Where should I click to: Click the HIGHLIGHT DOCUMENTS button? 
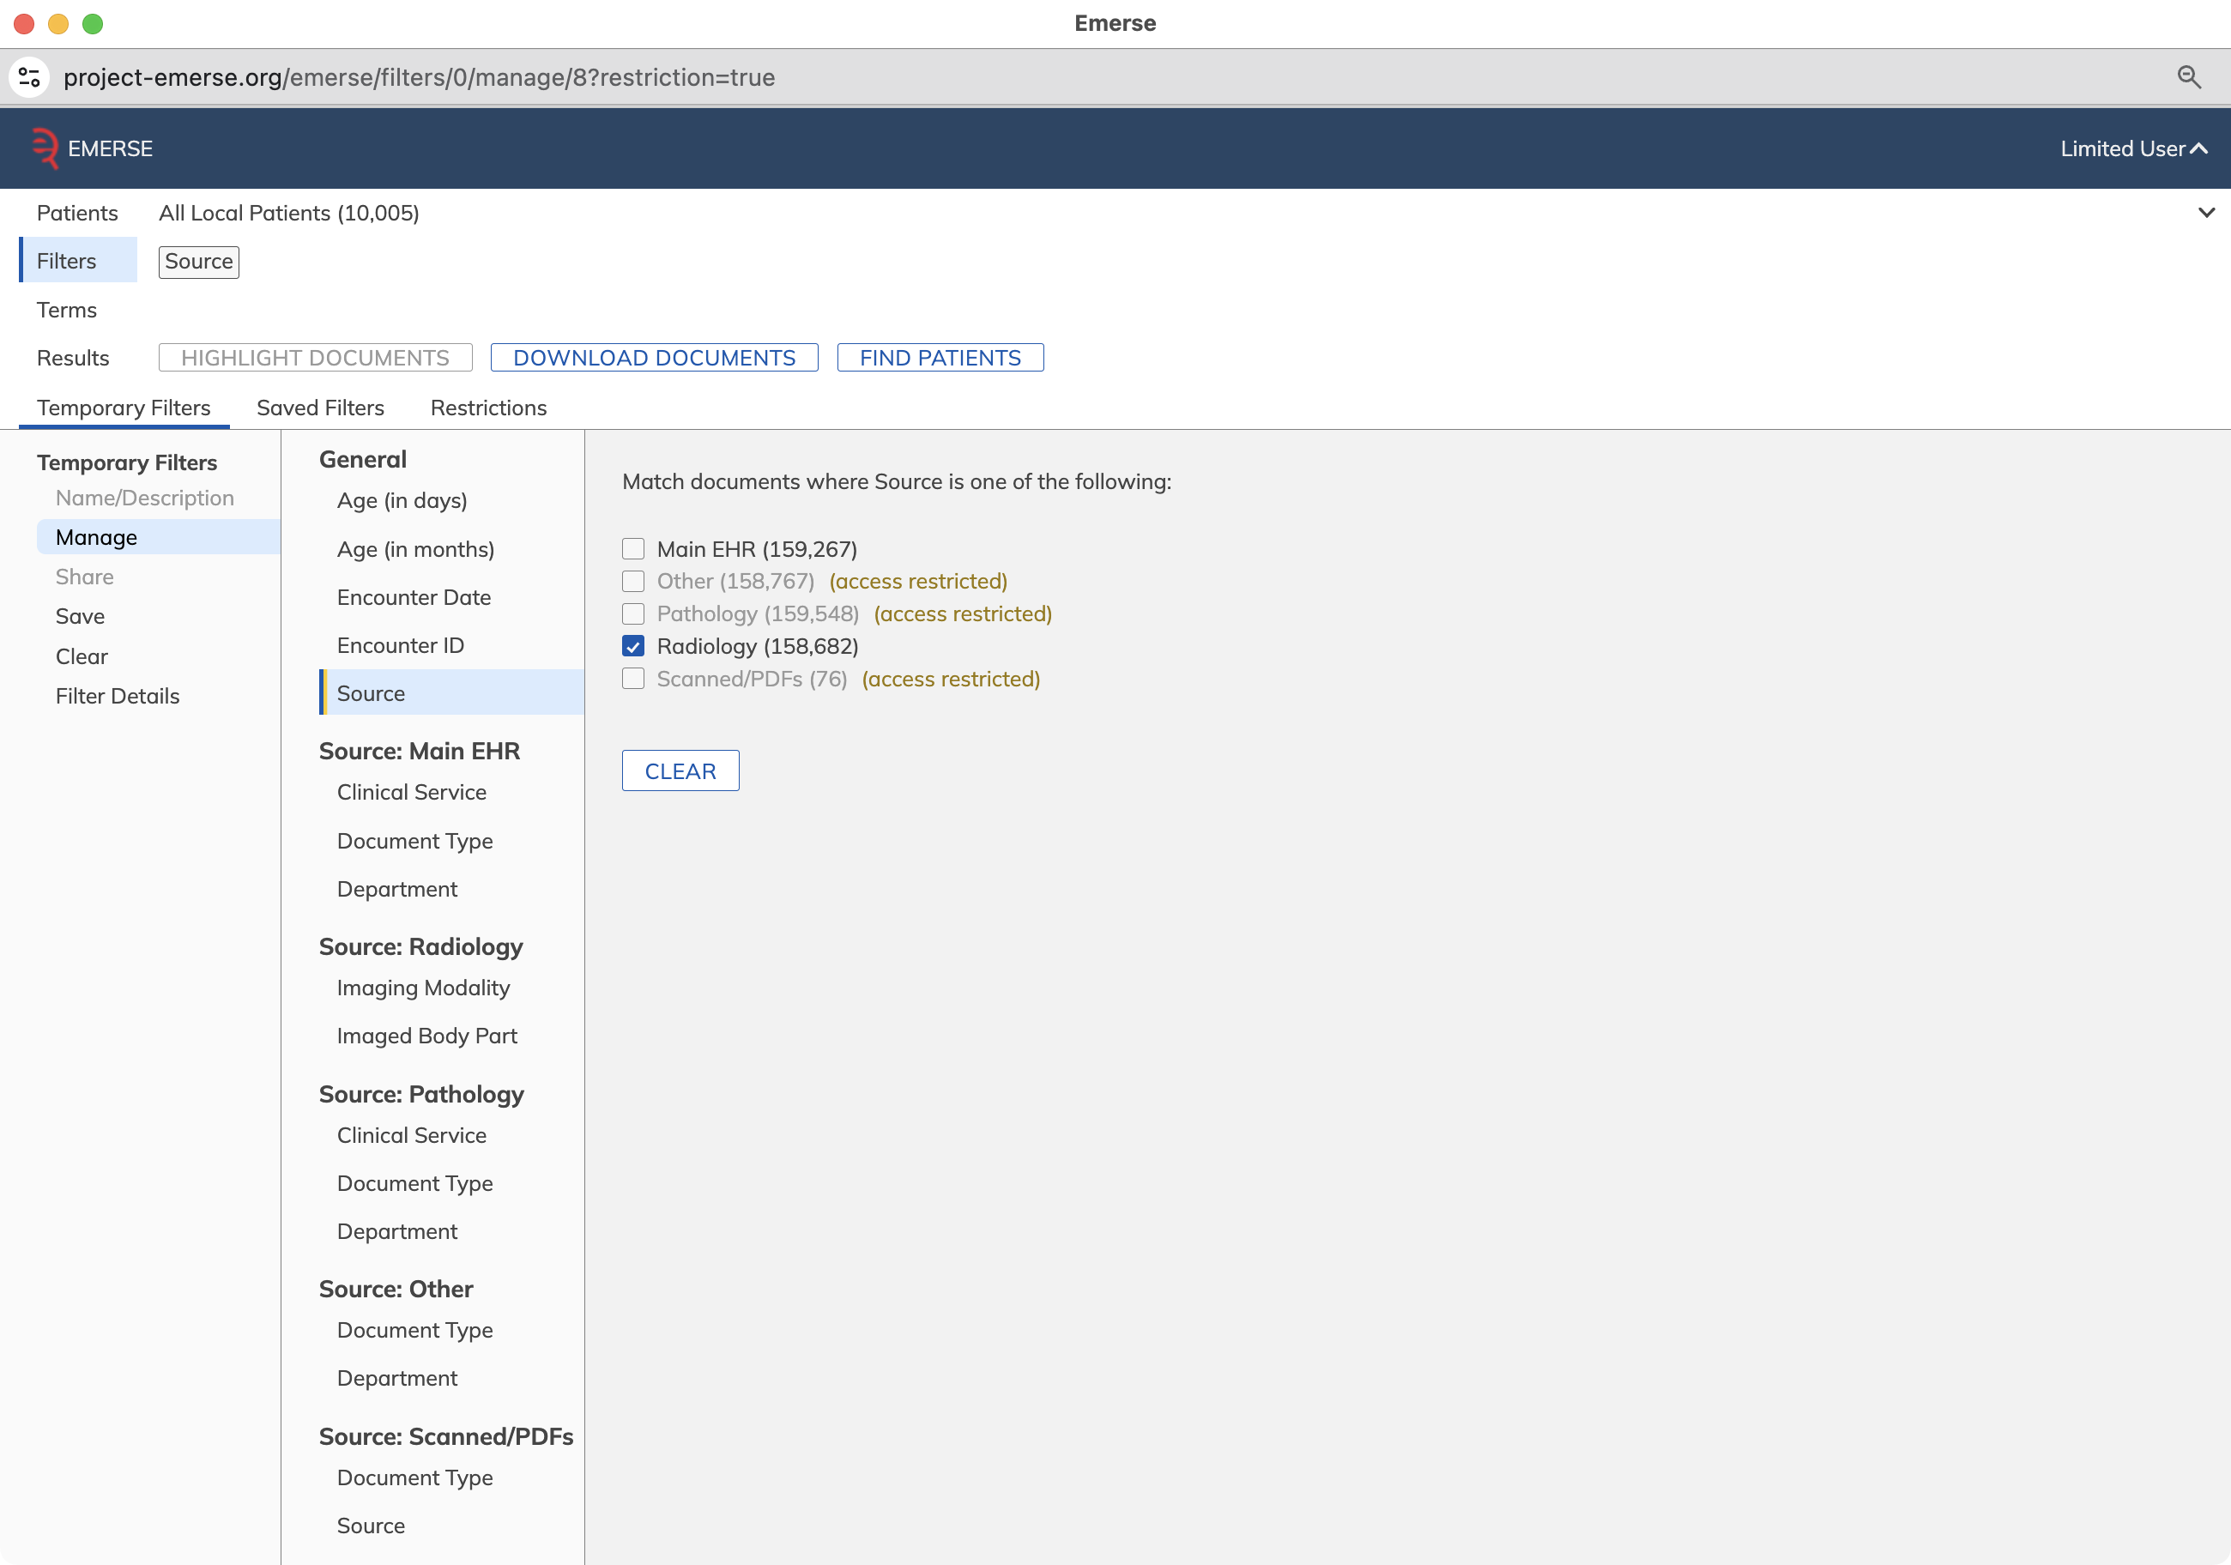click(x=315, y=358)
